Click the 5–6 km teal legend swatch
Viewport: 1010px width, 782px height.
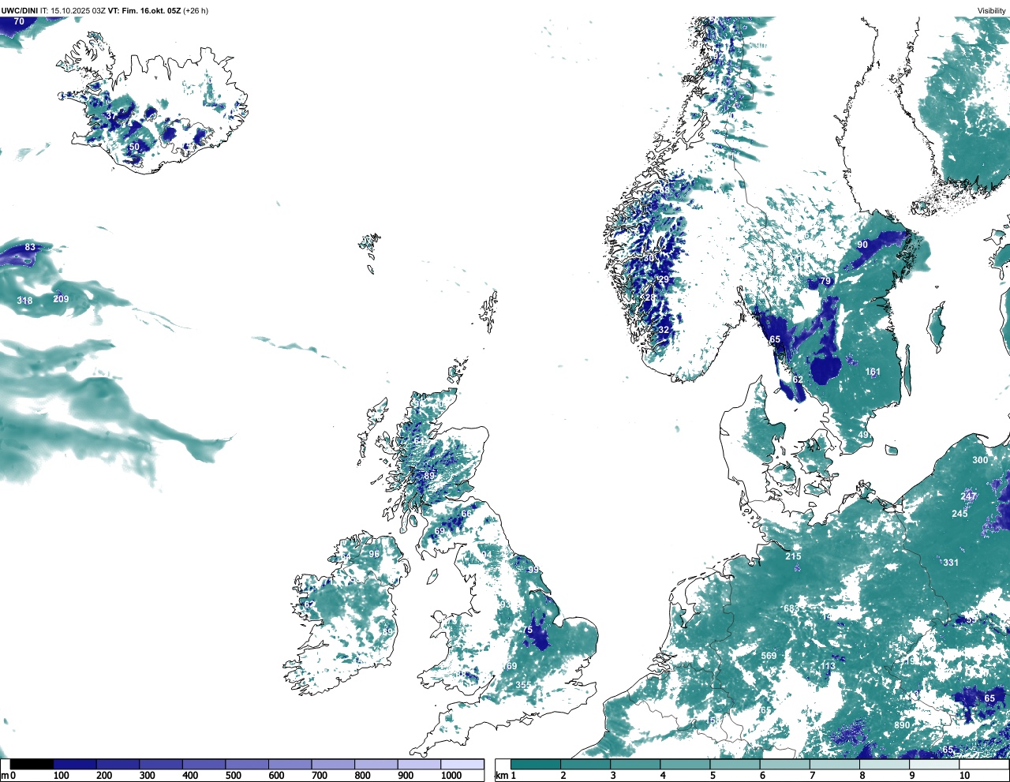pyautogui.click(x=735, y=764)
